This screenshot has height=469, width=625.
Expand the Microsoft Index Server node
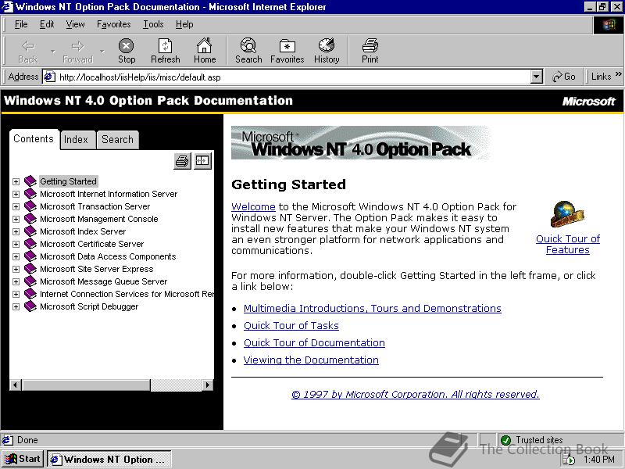(16, 231)
